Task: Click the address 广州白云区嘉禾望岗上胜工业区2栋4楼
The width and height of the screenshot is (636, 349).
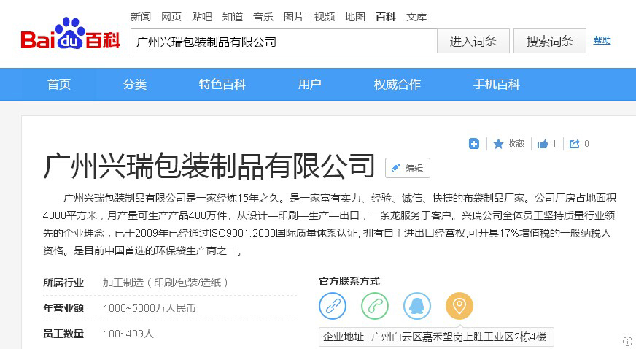Action: point(459,337)
